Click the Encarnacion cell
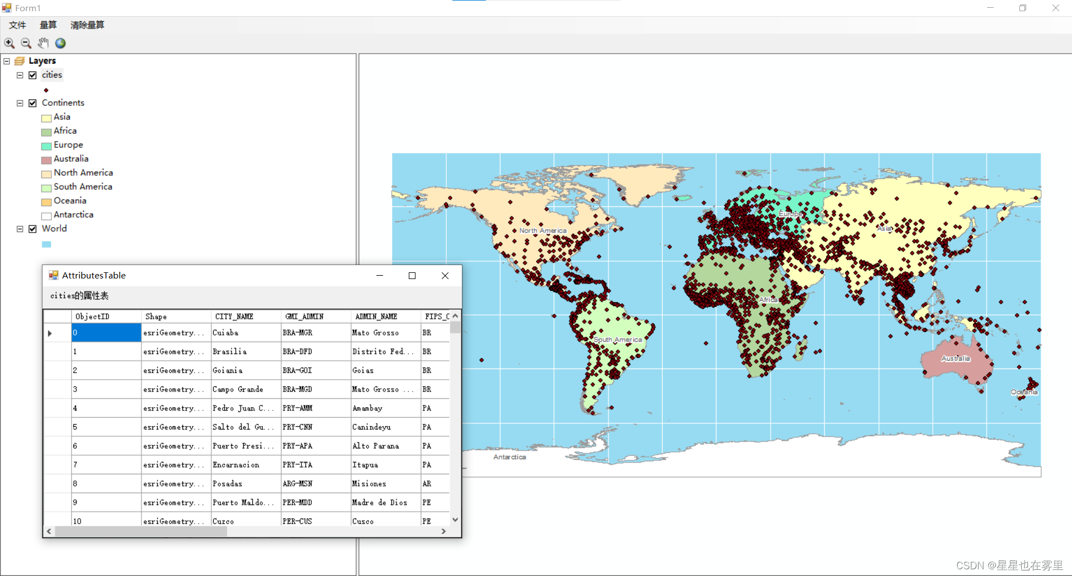Image resolution: width=1072 pixels, height=576 pixels. click(x=246, y=465)
